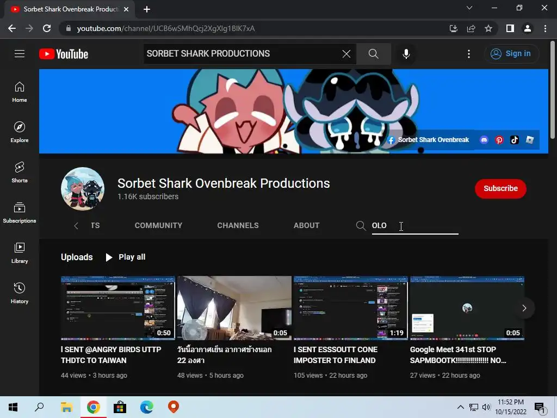Viewport: 557px width, 418px height.
Task: Click the YouTube logo
Action: pos(64,54)
